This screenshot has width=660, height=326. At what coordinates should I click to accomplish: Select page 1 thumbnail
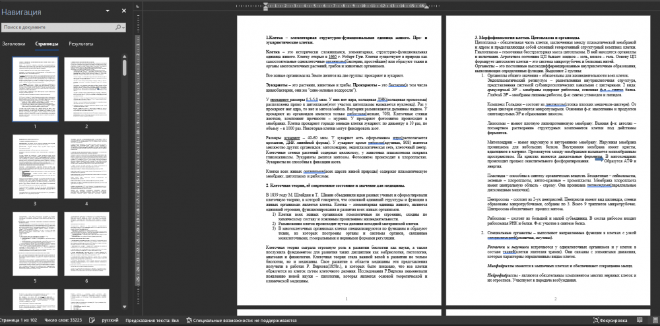tap(36, 90)
